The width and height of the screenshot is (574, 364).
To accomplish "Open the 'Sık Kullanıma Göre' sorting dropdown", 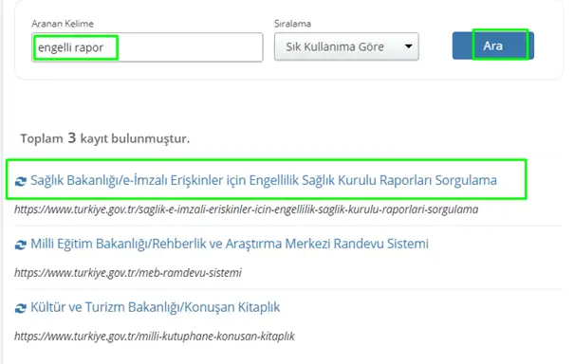I will [x=346, y=46].
